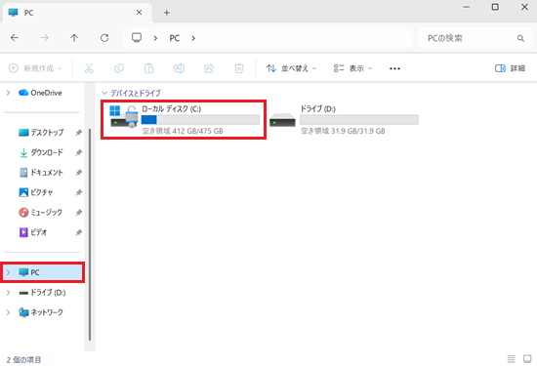The width and height of the screenshot is (537, 366).
Task: Click the search magnifier icon
Action: click(520, 38)
